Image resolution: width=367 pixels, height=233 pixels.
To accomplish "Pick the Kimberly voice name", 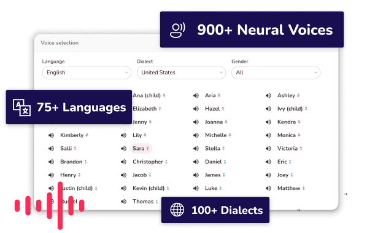I will [72, 135].
